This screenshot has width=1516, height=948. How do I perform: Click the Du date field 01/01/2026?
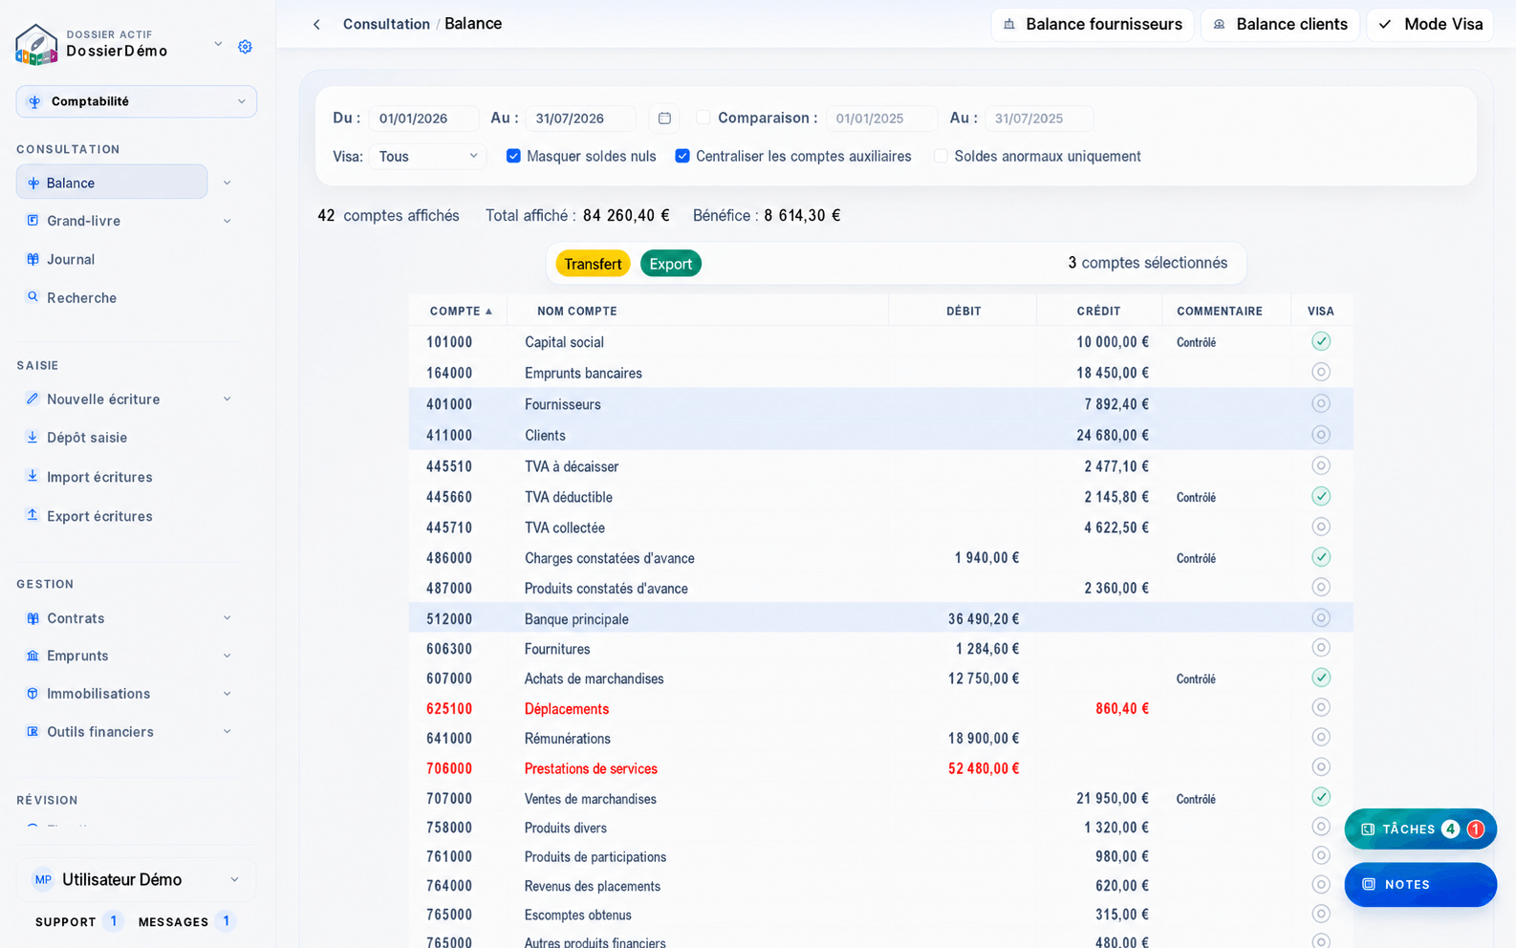point(423,118)
